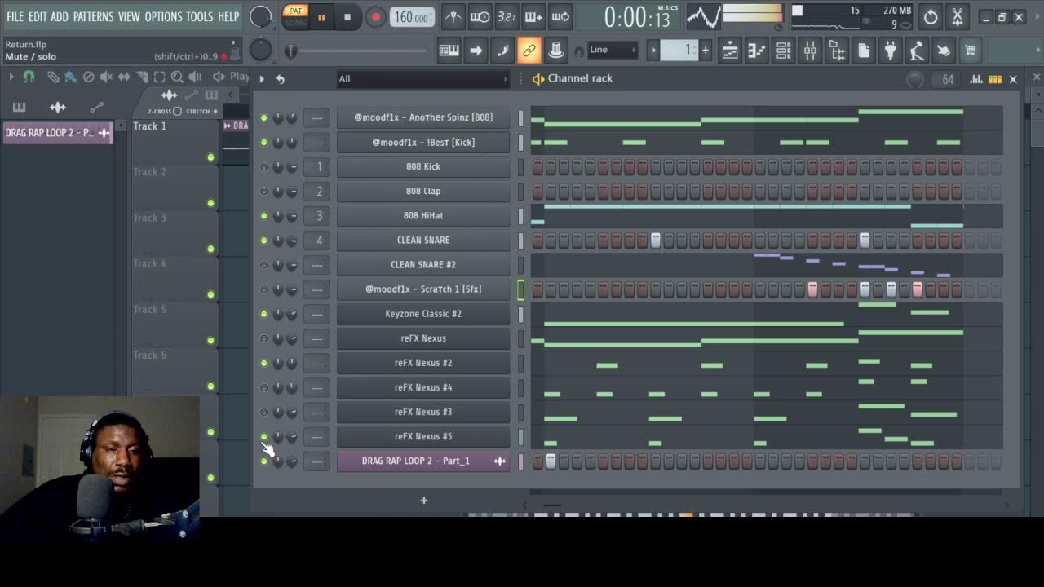Open the @moodf1x - Scratch 1 [Sfx] channel
Image resolution: width=1044 pixels, height=587 pixels.
point(423,289)
